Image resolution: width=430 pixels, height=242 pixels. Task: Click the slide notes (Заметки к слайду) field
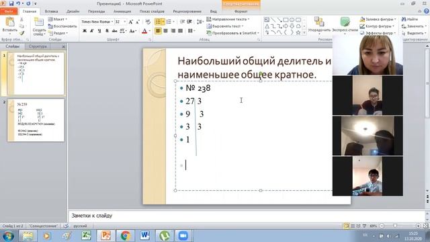[x=247, y=216]
